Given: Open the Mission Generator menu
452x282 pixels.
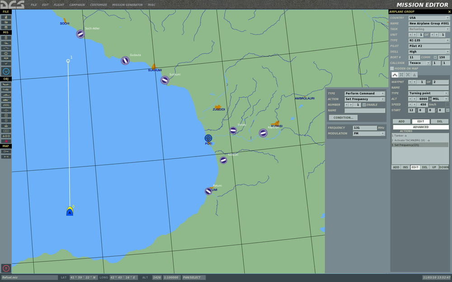Looking at the screenshot, I should click(x=127, y=5).
